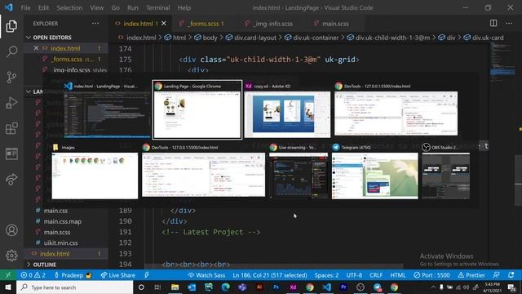Open main.scss in file tree
Image resolution: width=522 pixels, height=294 pixels.
57,232
